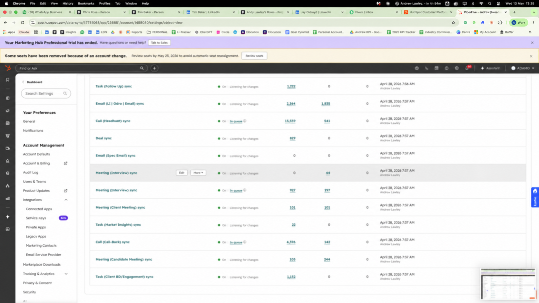Click the bookmark star in address bar

[453, 23]
